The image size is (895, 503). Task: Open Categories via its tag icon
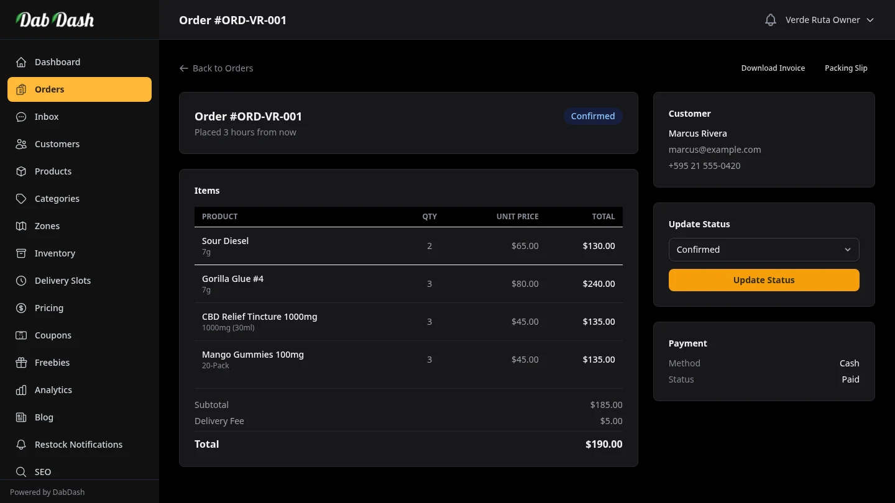(x=21, y=199)
